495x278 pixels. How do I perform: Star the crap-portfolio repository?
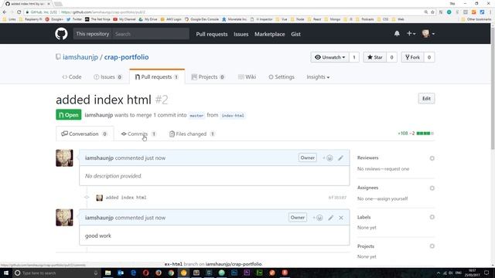[x=374, y=57]
